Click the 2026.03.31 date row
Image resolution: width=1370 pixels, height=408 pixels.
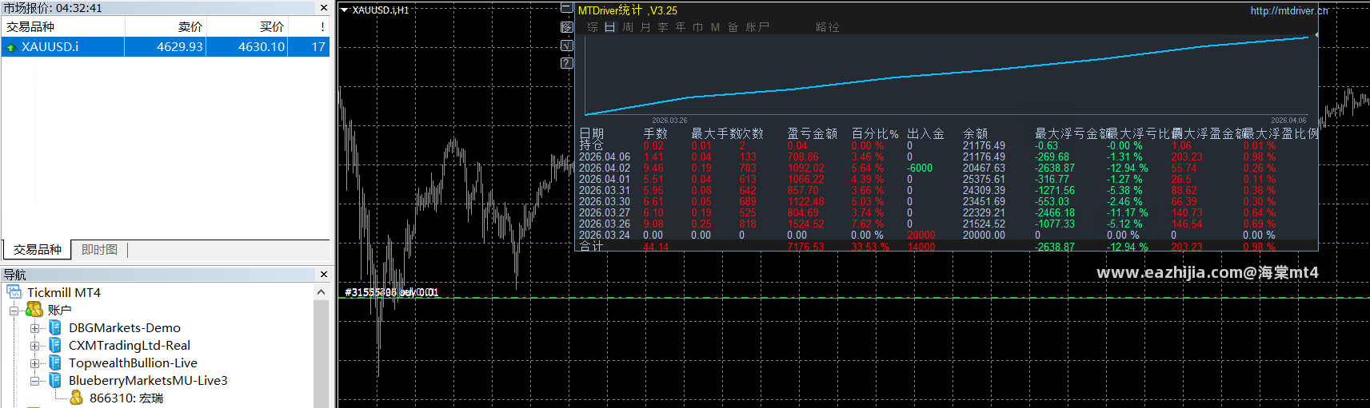(x=948, y=191)
